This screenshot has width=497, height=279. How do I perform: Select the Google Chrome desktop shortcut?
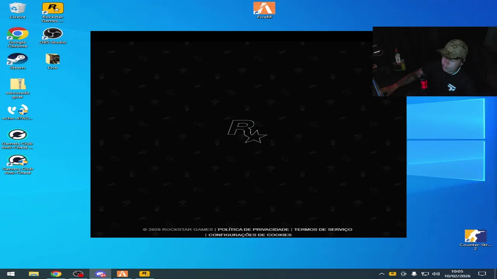(17, 38)
